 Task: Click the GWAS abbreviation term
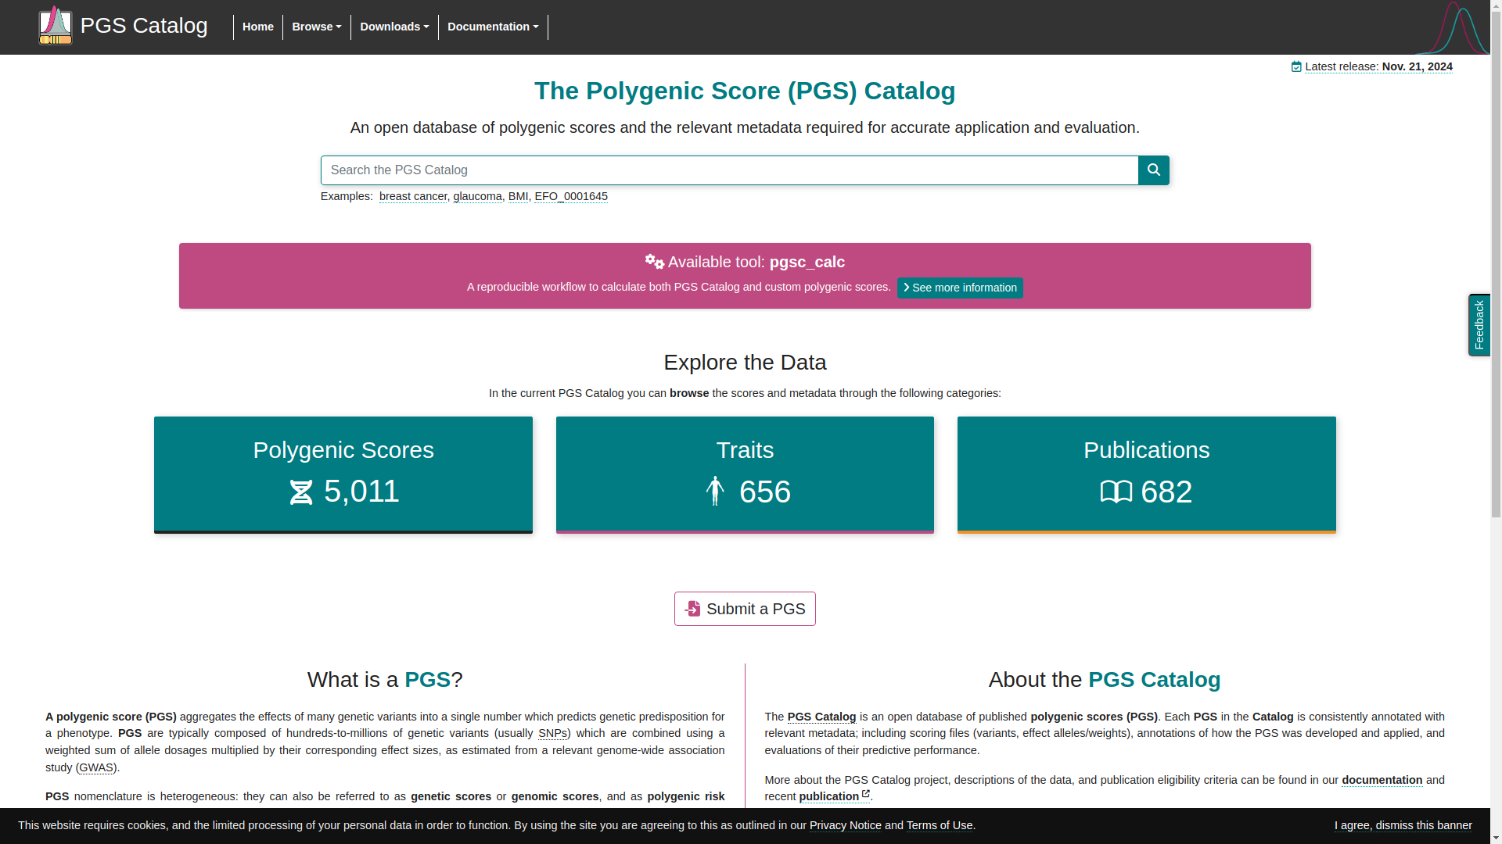[x=96, y=768]
